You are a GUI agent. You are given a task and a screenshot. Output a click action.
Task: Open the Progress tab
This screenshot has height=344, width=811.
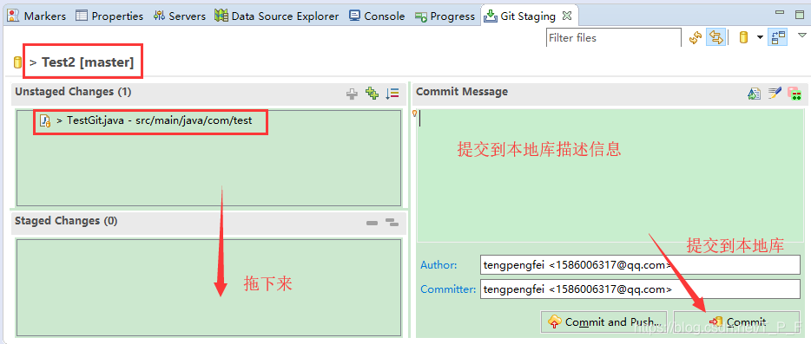(445, 16)
